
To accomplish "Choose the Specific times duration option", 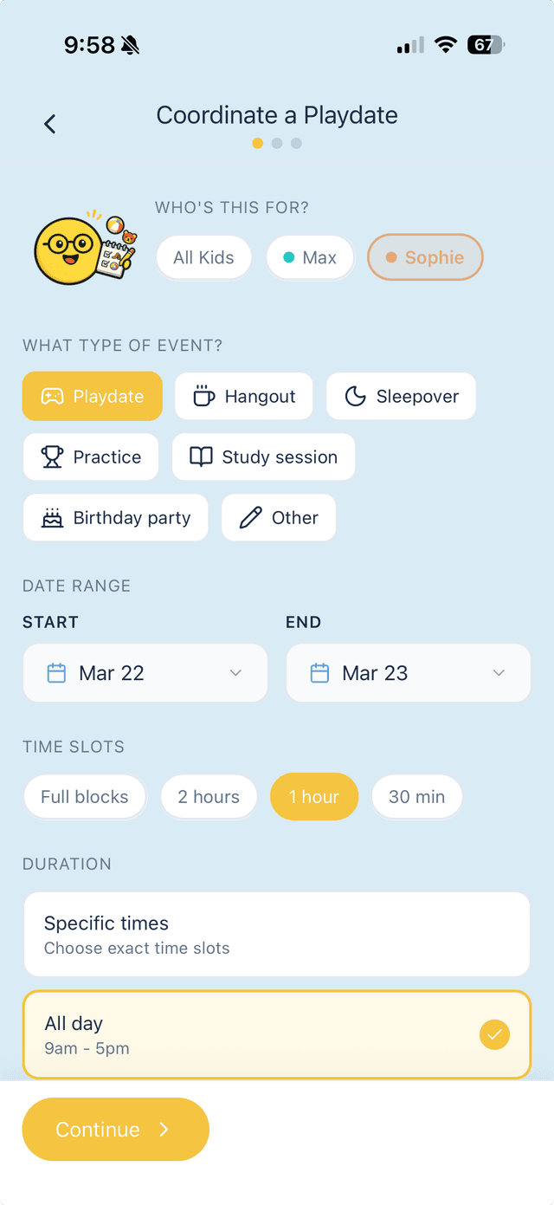I will (x=277, y=933).
